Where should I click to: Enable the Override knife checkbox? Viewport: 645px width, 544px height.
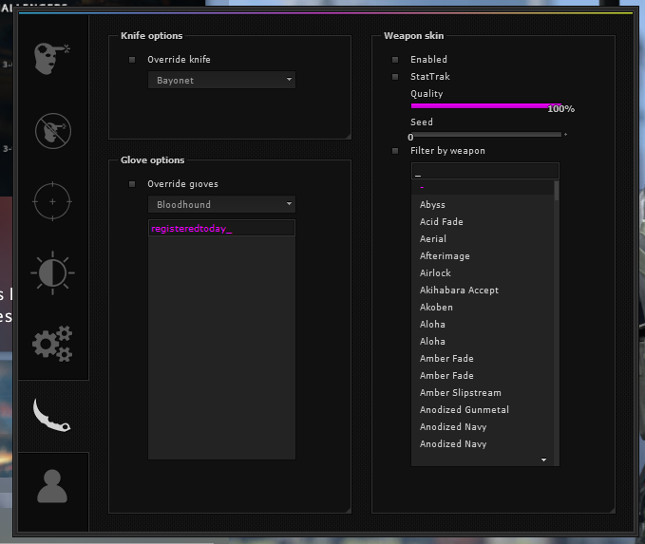132,60
